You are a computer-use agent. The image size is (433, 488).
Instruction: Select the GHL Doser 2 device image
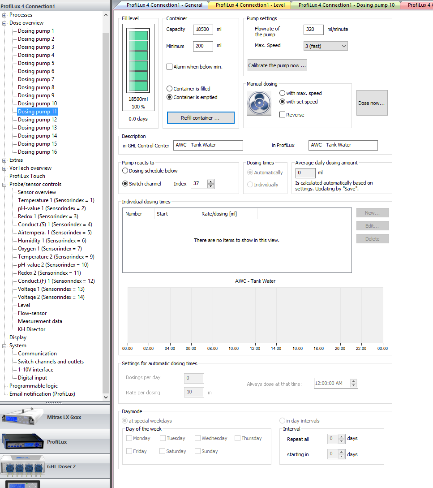point(22,466)
